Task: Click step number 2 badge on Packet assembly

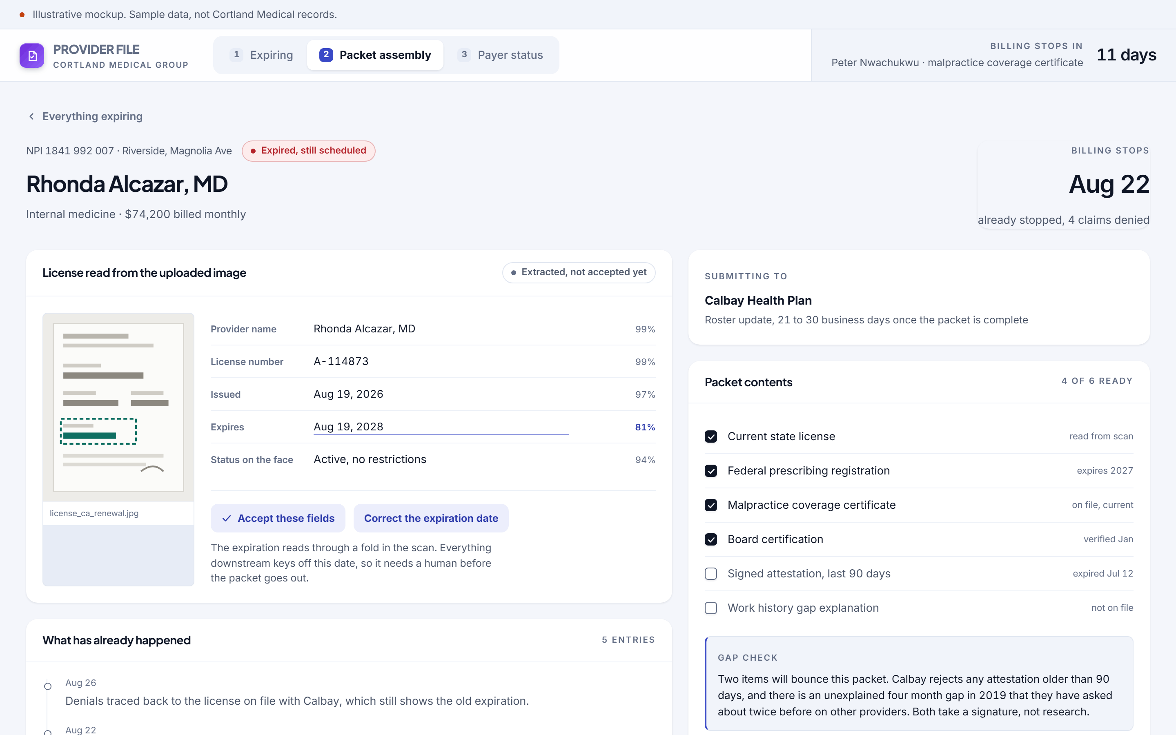Action: click(x=326, y=55)
